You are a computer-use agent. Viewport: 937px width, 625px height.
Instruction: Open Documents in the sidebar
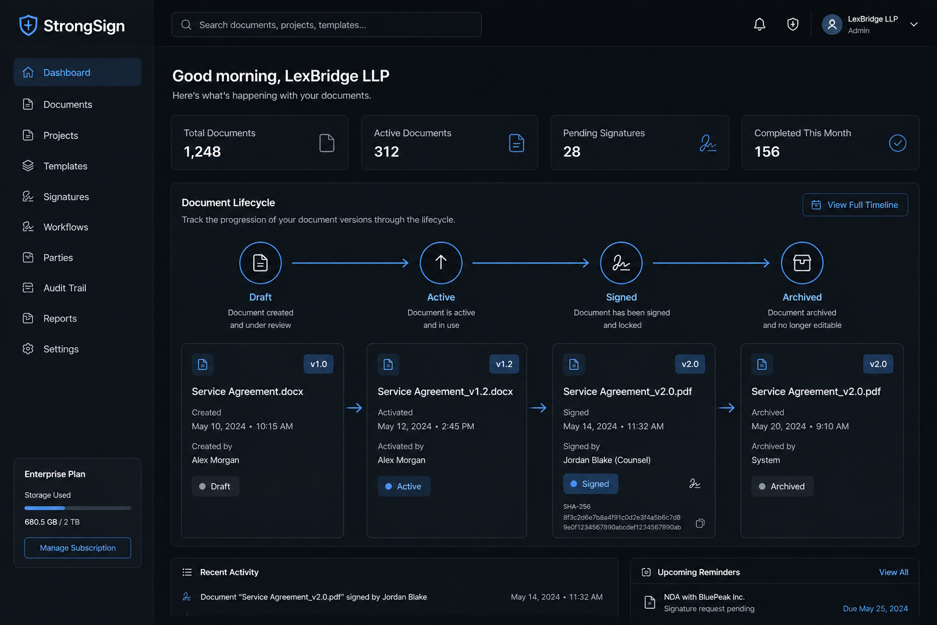tap(77, 104)
